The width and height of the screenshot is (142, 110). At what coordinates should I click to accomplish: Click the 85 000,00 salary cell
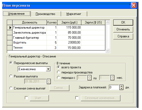69,33
